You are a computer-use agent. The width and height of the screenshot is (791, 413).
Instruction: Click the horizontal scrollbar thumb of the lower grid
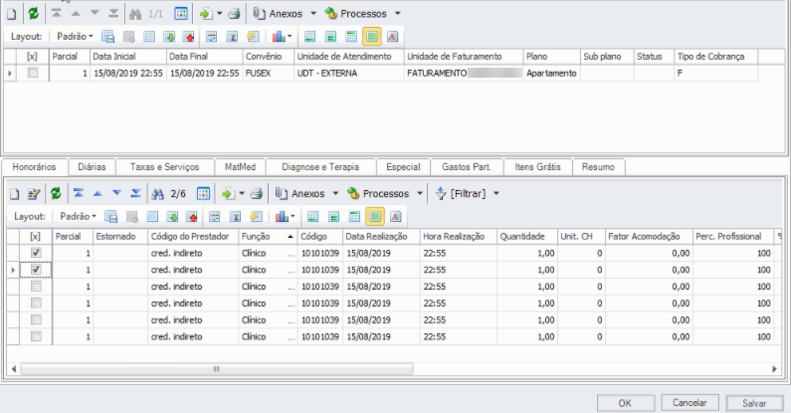(x=217, y=369)
